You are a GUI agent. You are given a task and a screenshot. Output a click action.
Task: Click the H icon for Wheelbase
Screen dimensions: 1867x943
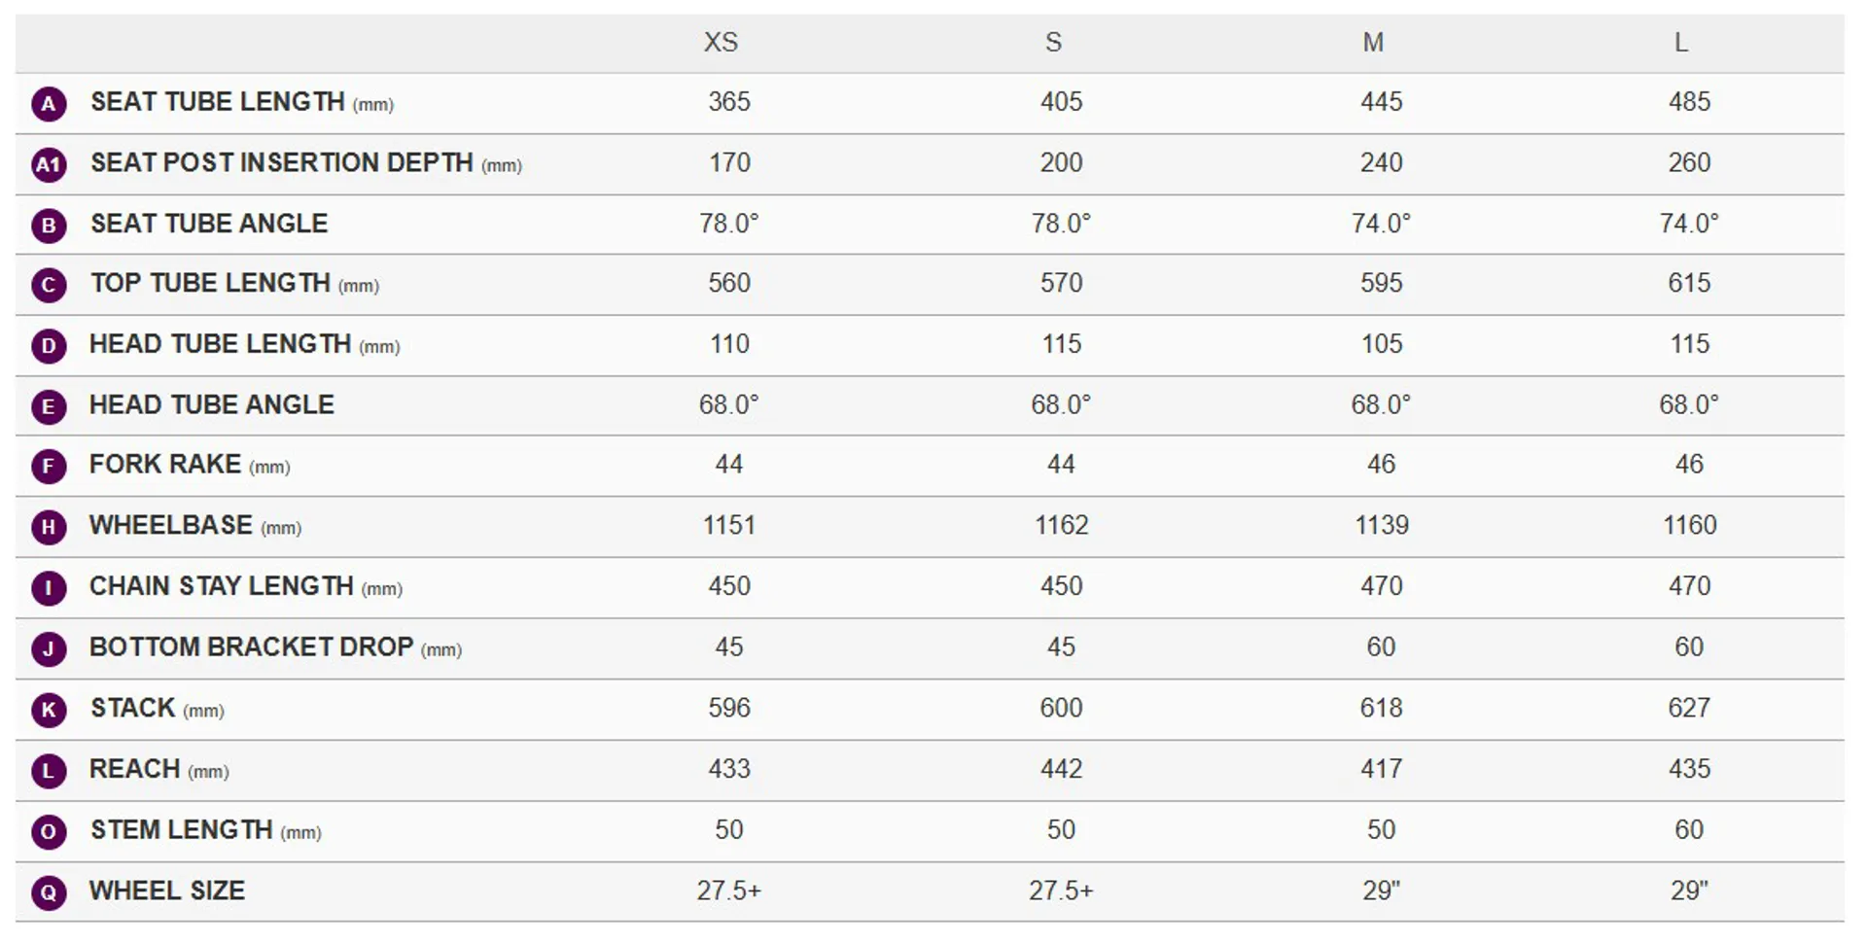click(x=49, y=528)
